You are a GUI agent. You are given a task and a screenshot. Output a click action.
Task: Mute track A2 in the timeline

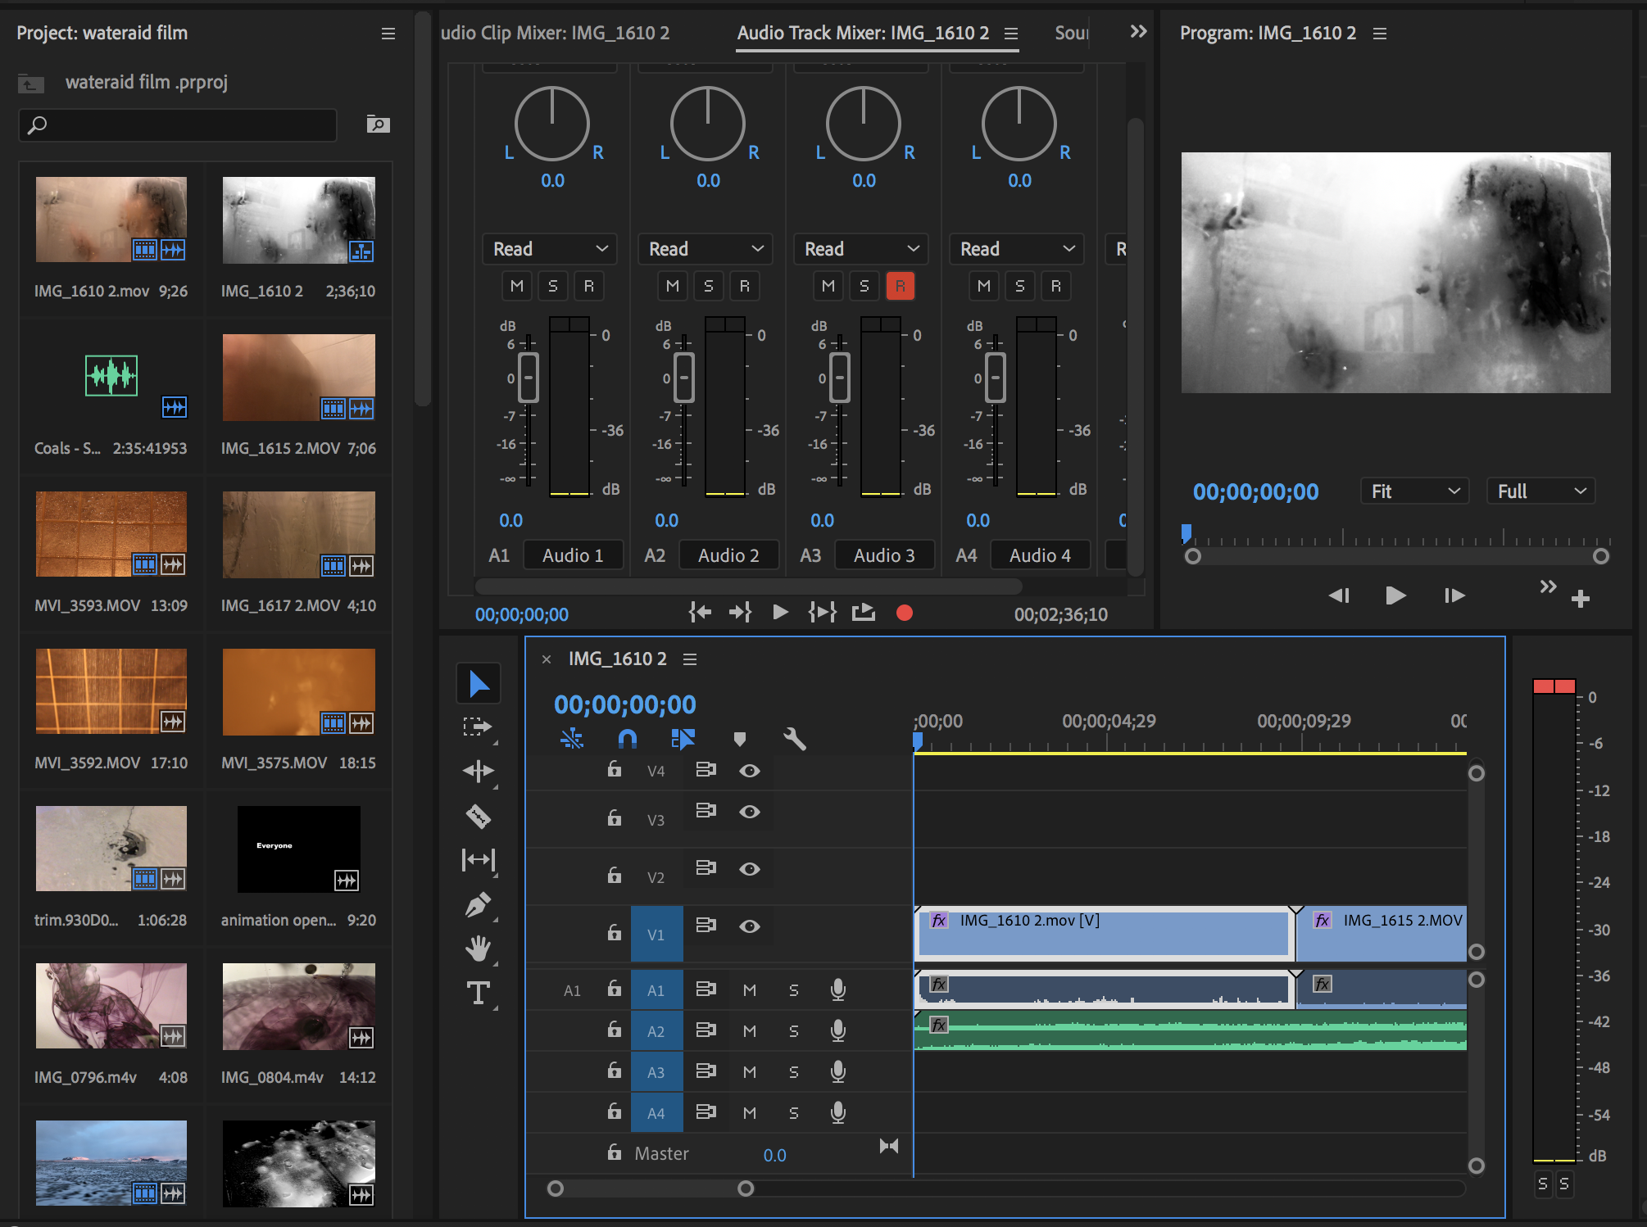[749, 1031]
